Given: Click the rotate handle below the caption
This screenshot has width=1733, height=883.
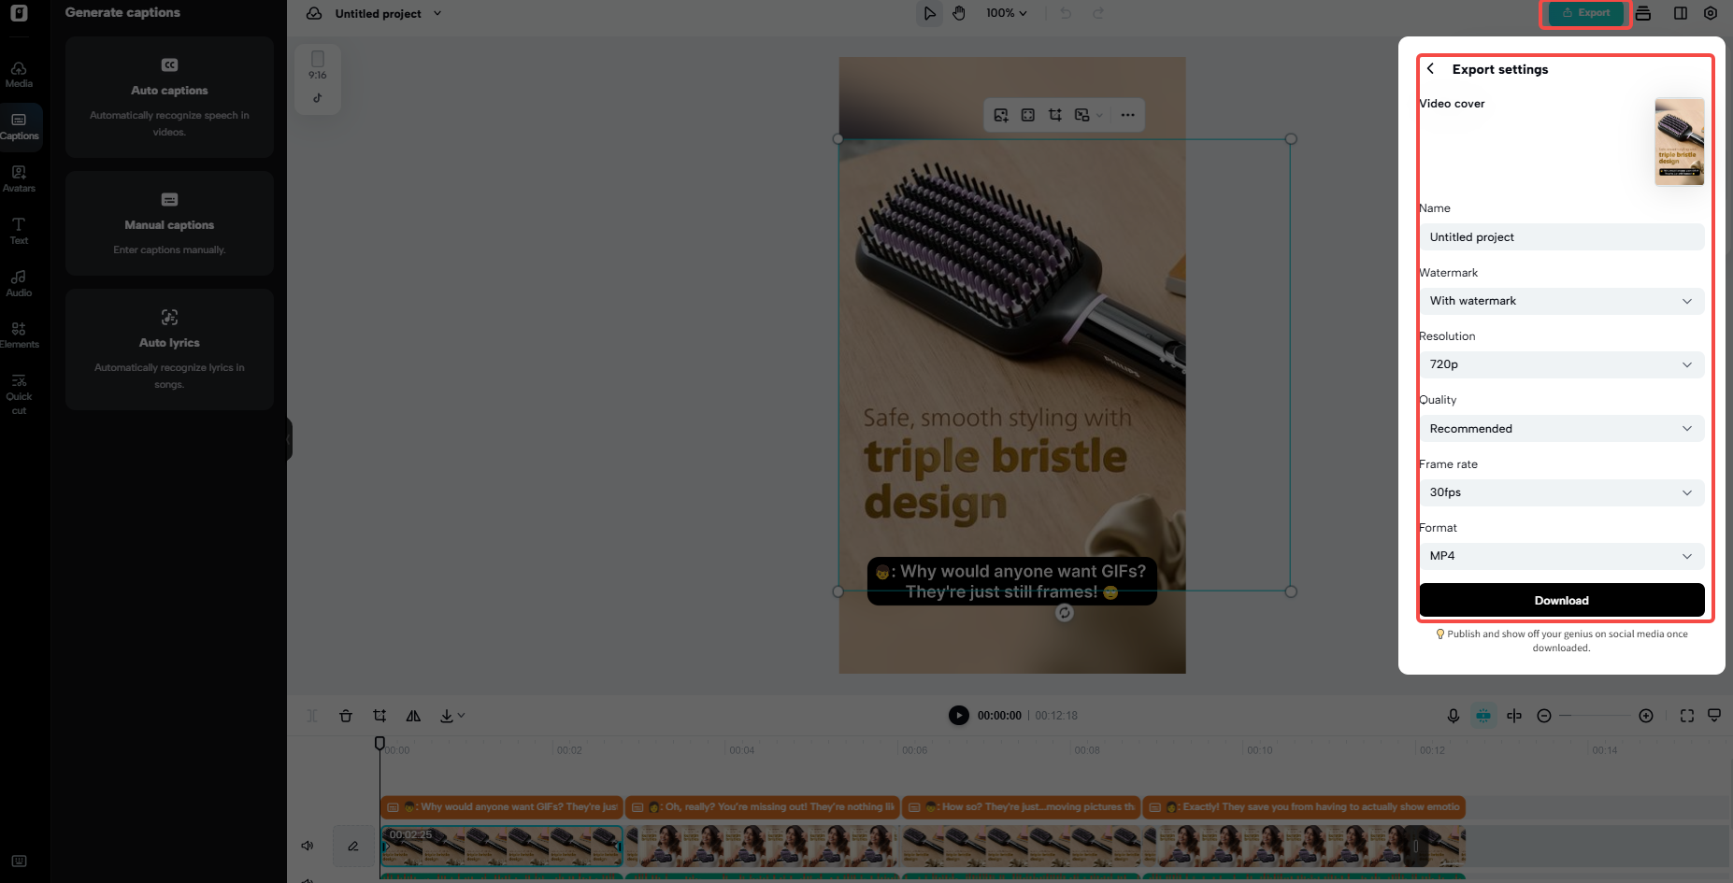Looking at the screenshot, I should 1065,613.
